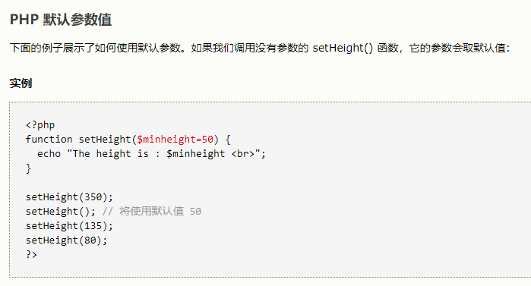Image resolution: width=531 pixels, height=286 pixels.
Task: Click the word function in code
Action: [49, 140]
